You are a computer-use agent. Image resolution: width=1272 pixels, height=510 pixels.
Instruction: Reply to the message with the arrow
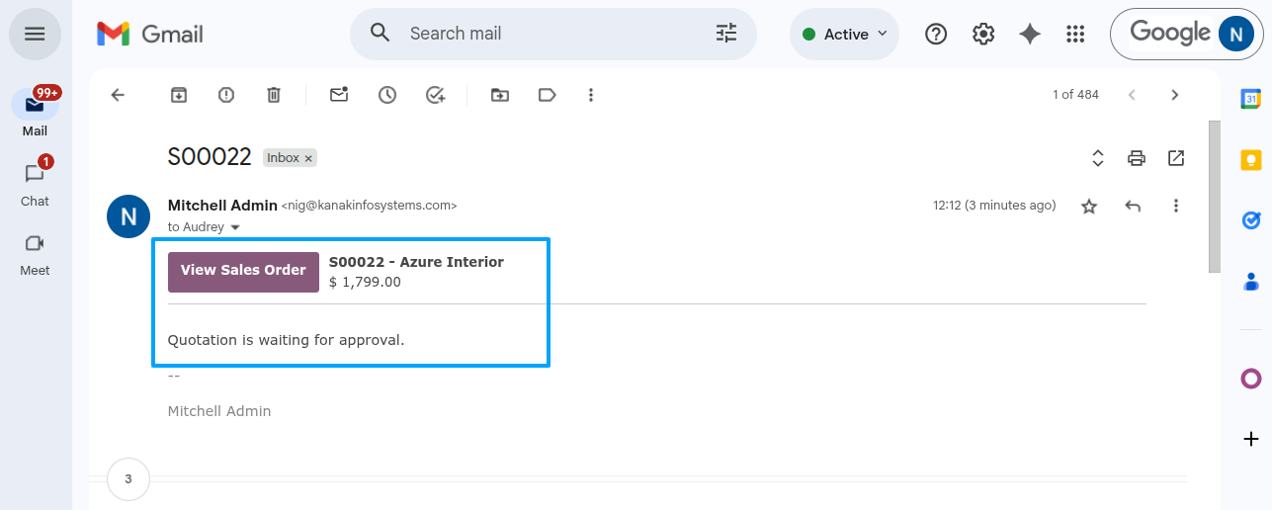[x=1133, y=206]
